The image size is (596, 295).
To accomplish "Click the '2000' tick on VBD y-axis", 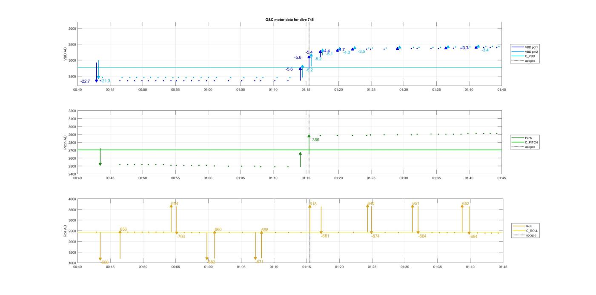I will [x=72, y=29].
